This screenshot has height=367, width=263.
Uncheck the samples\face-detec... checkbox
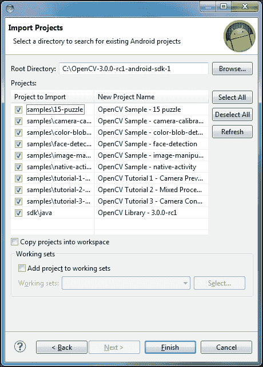coord(18,144)
